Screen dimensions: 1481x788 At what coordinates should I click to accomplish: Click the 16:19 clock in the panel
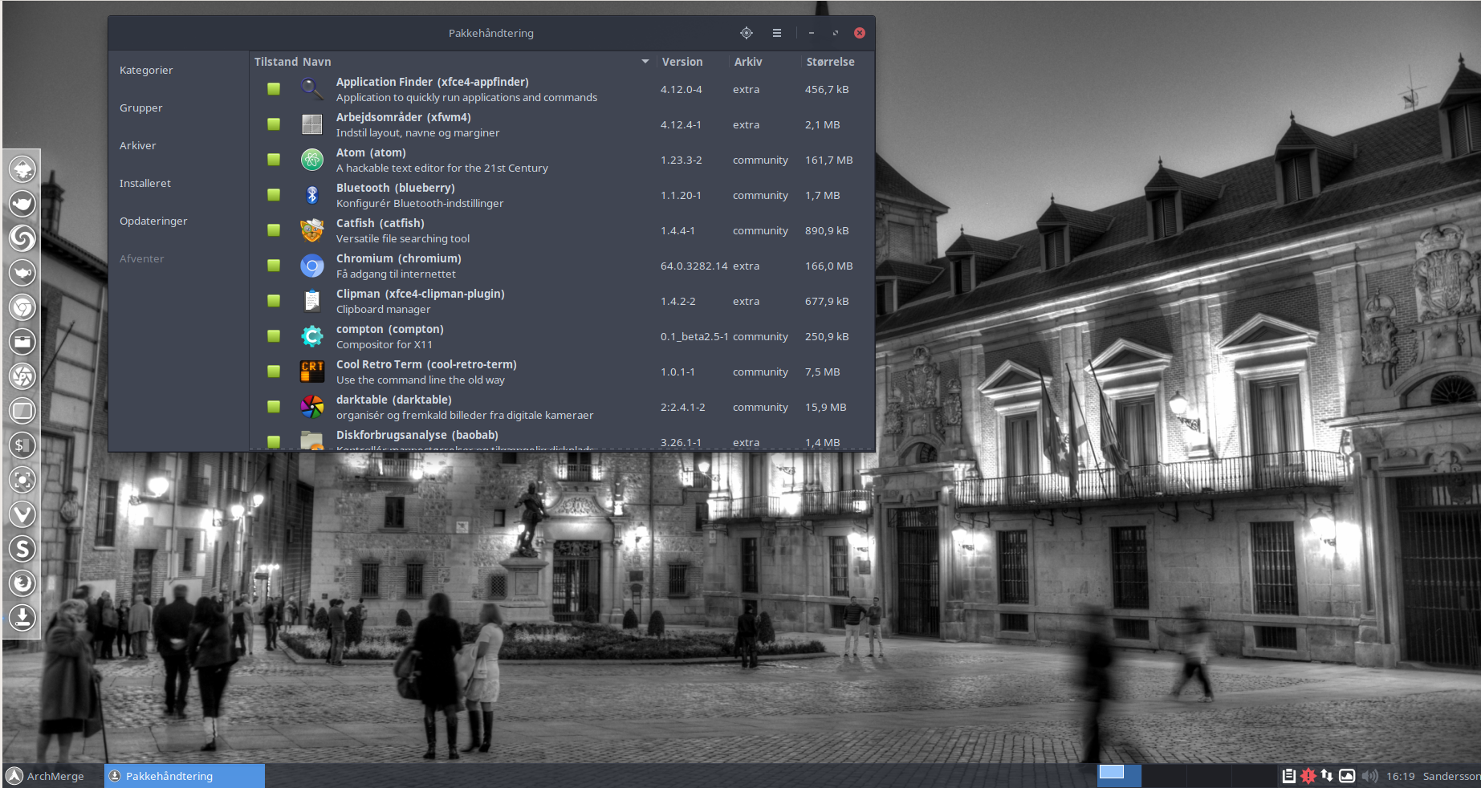[1401, 776]
